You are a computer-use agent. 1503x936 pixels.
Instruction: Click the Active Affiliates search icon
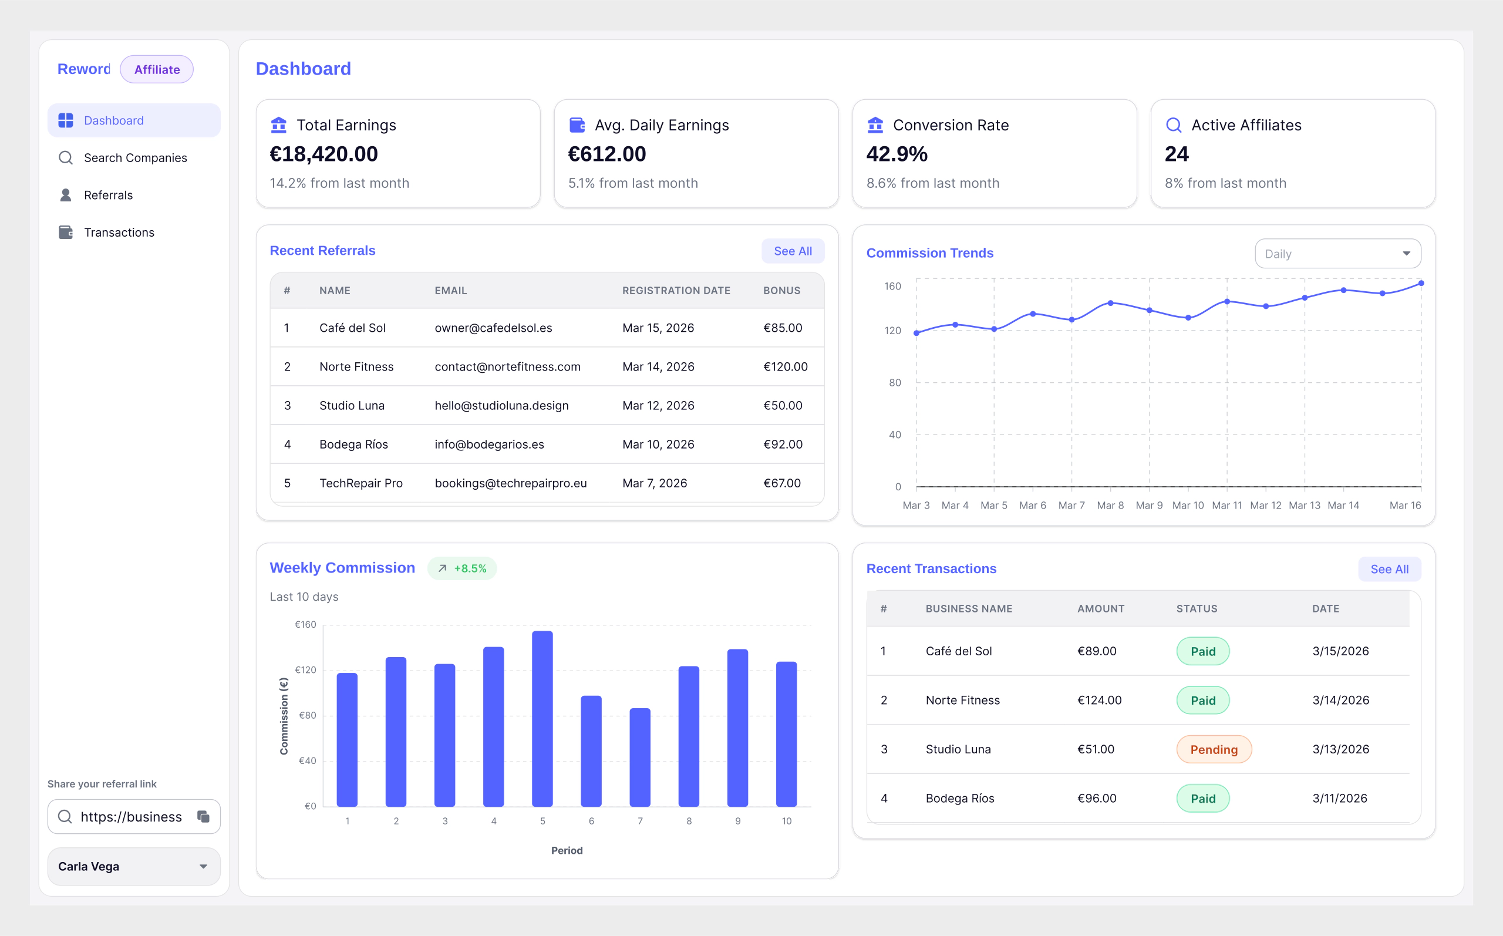point(1173,125)
